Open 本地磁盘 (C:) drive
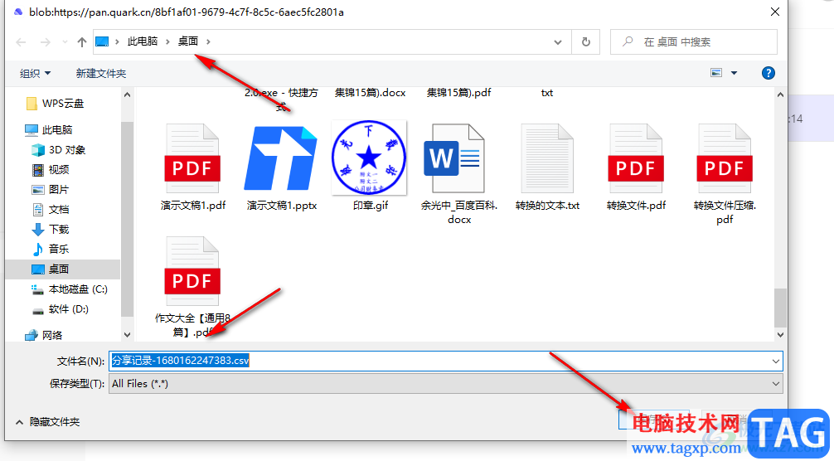Image resolution: width=834 pixels, height=461 pixels. (x=70, y=289)
